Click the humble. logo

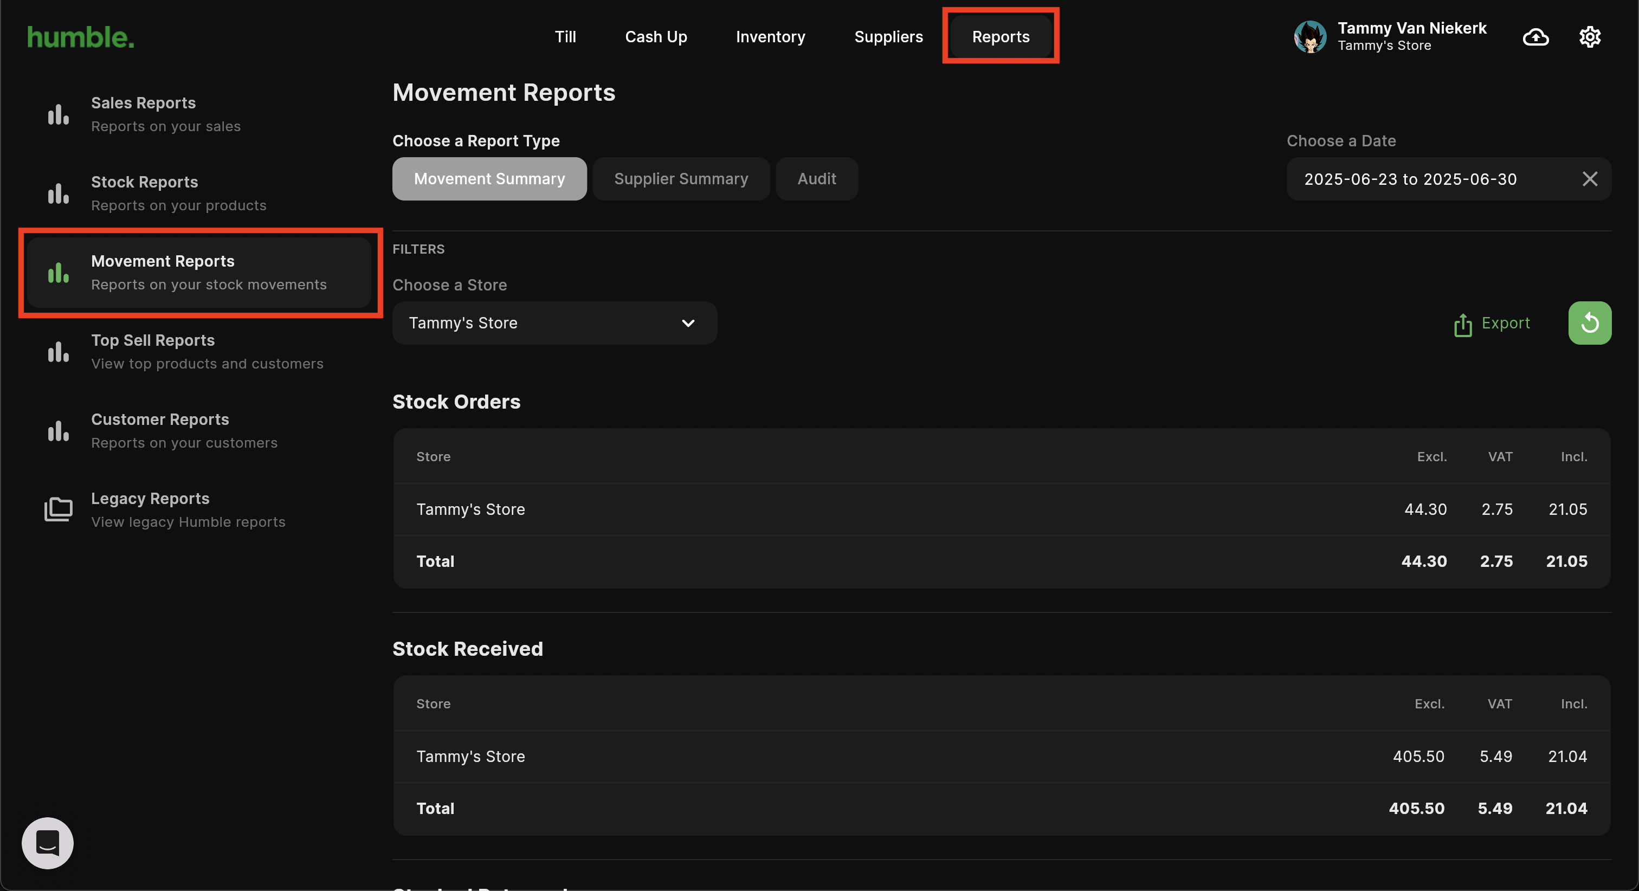pos(81,37)
